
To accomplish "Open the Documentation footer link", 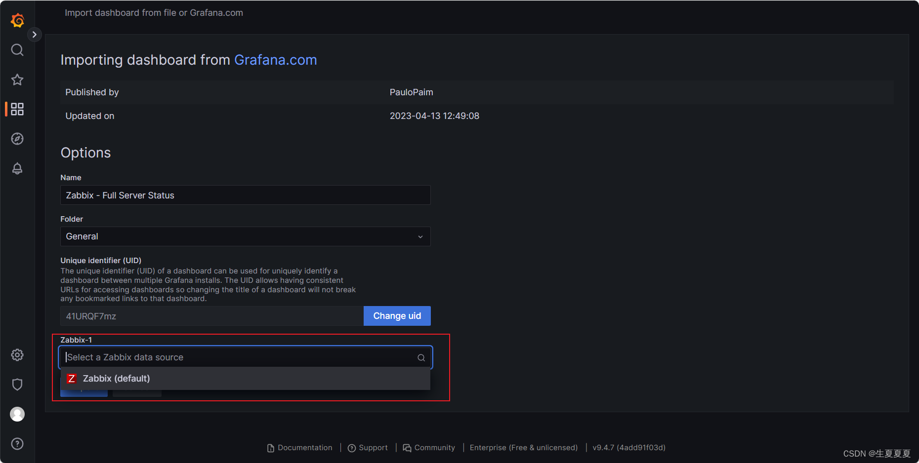I will point(300,448).
